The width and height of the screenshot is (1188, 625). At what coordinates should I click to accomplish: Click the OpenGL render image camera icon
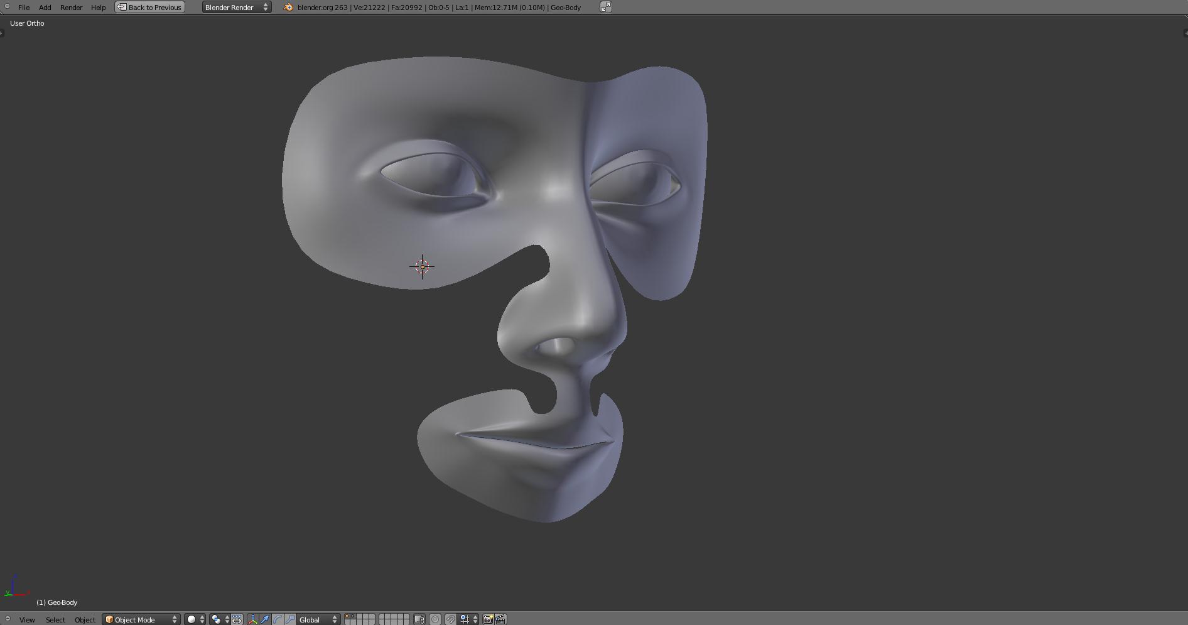click(488, 619)
